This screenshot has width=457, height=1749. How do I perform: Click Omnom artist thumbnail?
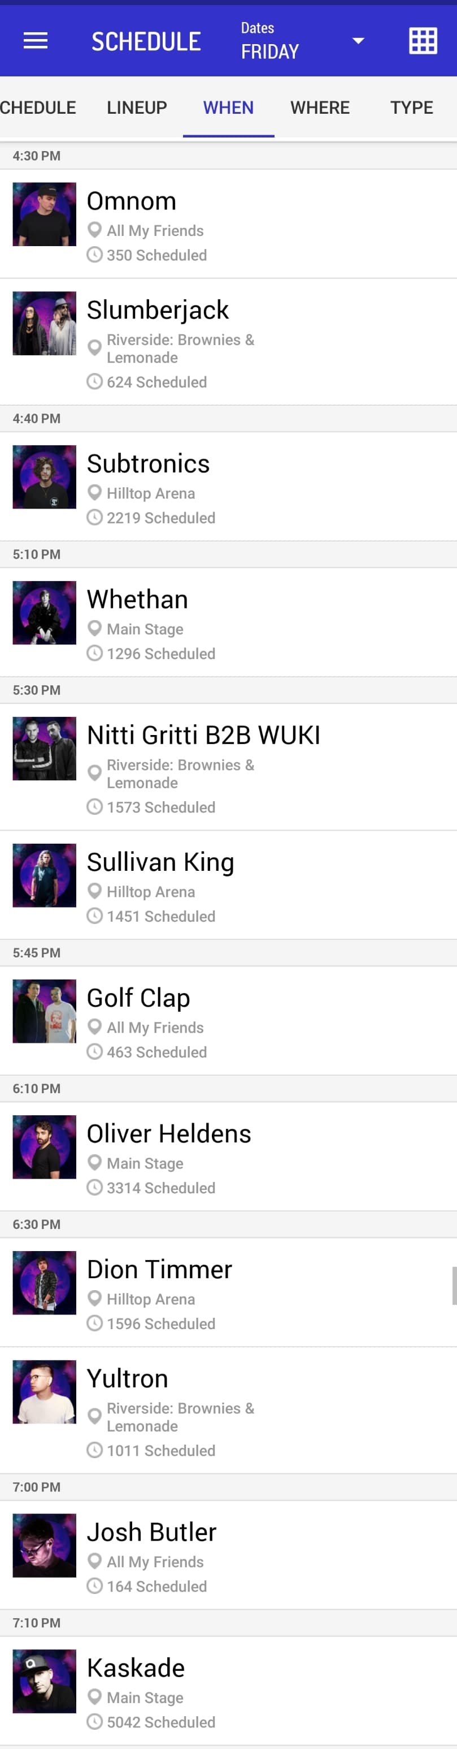pyautogui.click(x=45, y=214)
